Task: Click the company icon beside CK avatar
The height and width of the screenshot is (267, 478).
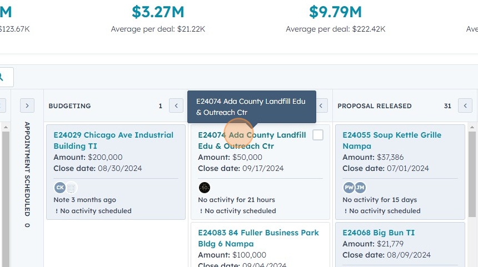Action: [x=71, y=188]
